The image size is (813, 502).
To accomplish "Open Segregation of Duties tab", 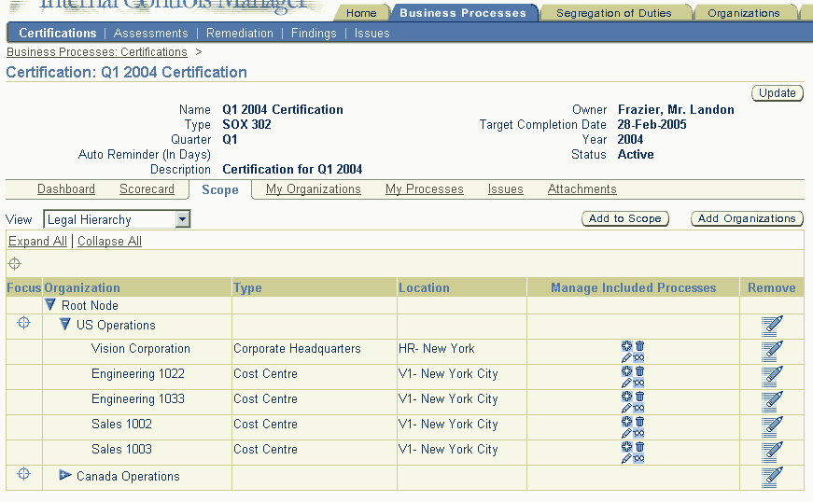I will click(x=613, y=13).
